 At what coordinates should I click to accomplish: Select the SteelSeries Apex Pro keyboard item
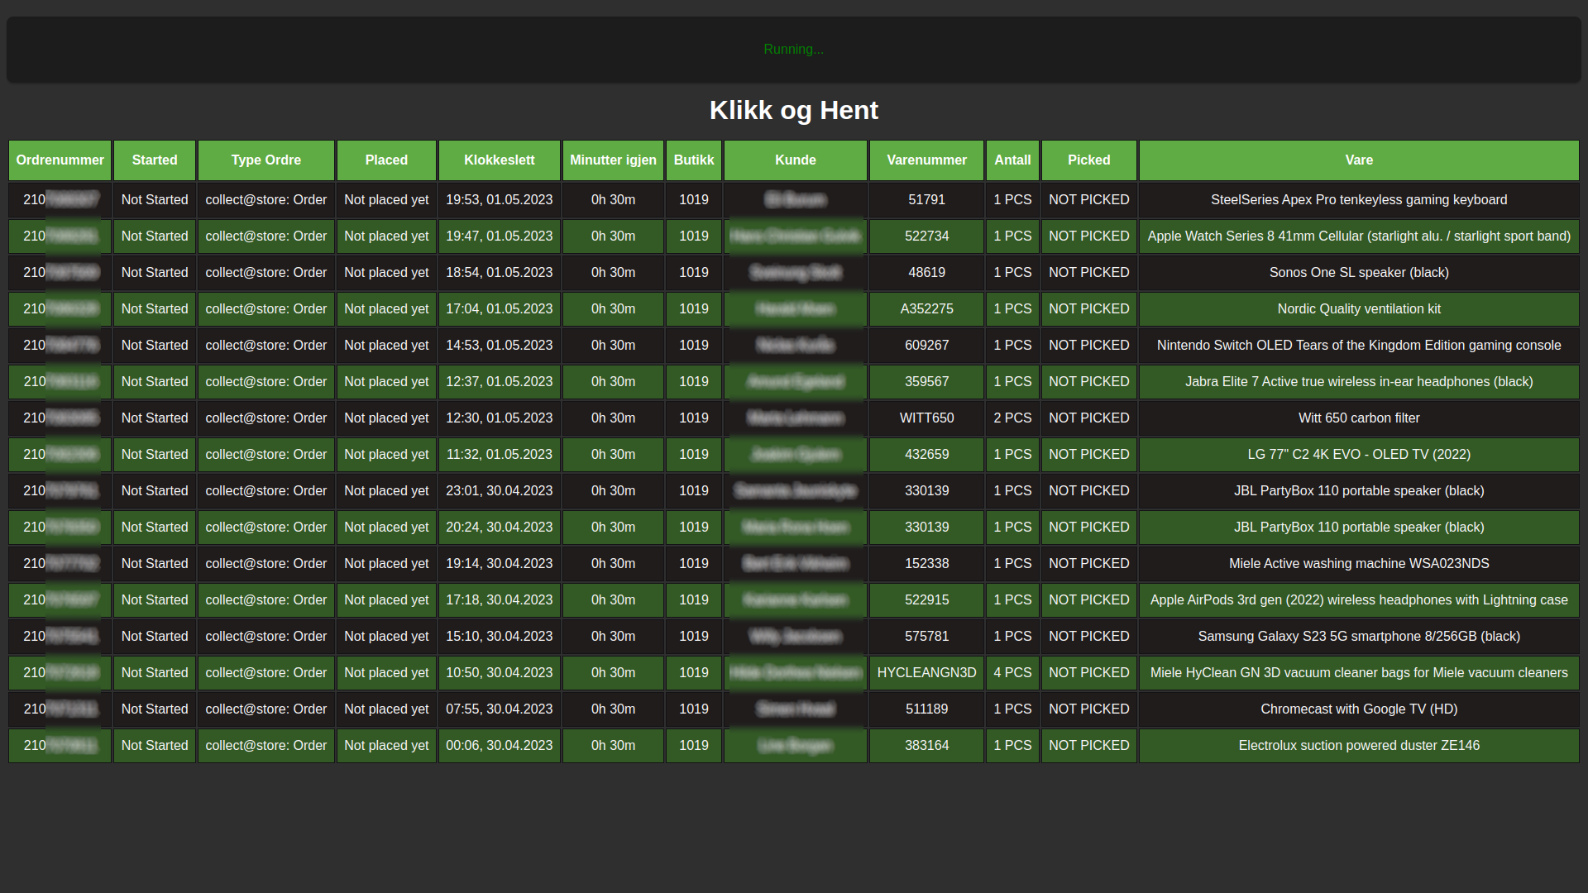(x=1359, y=200)
